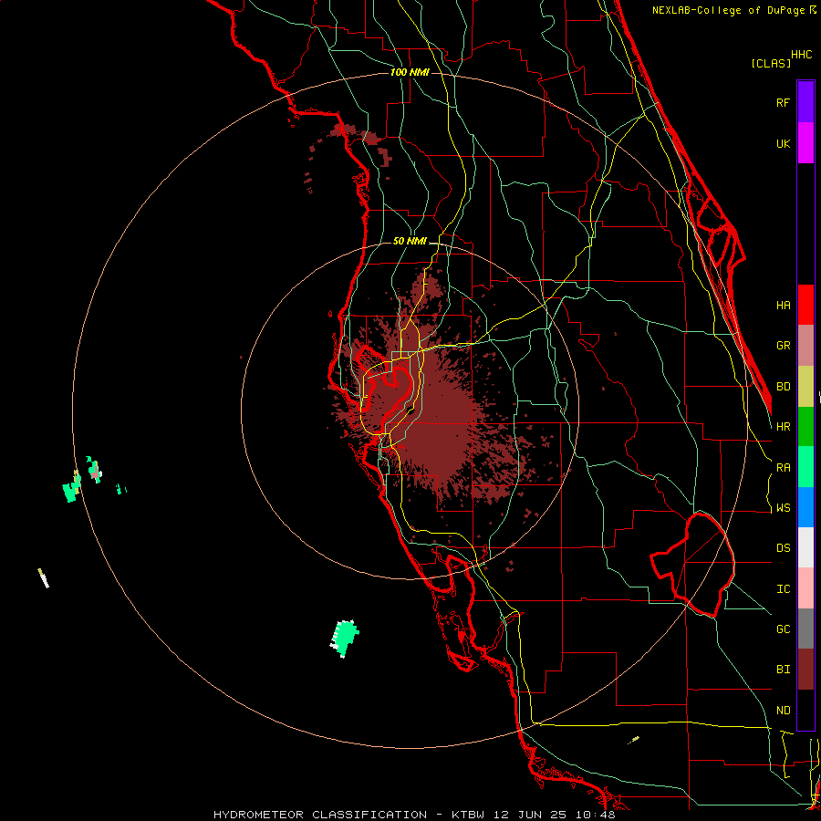Image resolution: width=821 pixels, height=821 pixels.
Task: Click the IC light pink legend swatch
Action: 805,588
